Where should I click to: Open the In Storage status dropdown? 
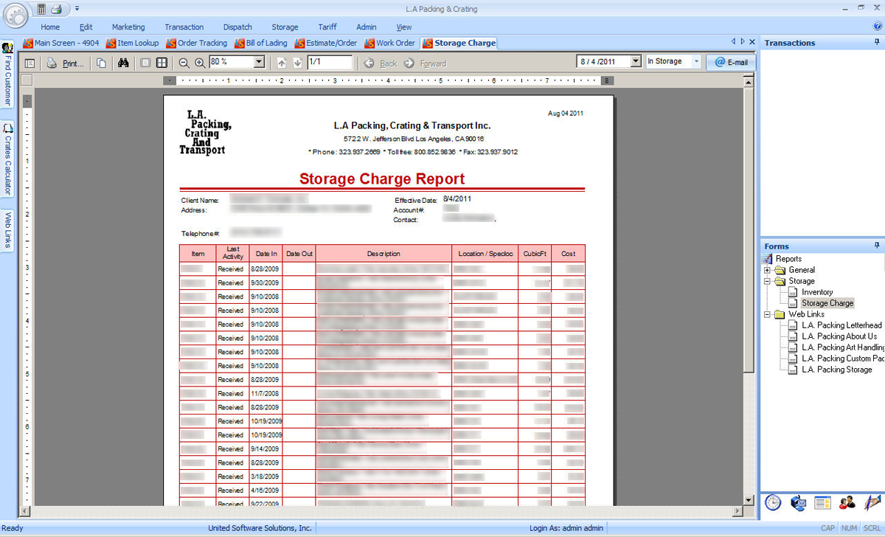(x=696, y=61)
